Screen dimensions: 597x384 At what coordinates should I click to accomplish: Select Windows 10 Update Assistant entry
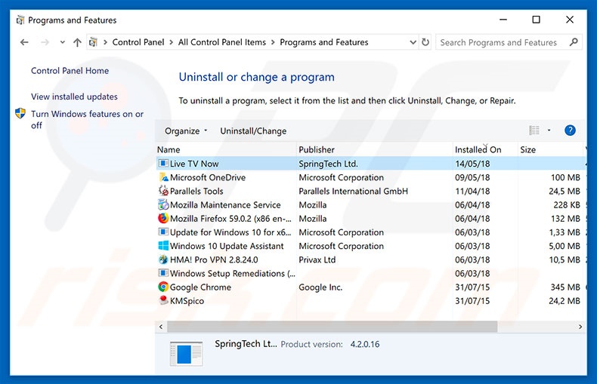[227, 246]
